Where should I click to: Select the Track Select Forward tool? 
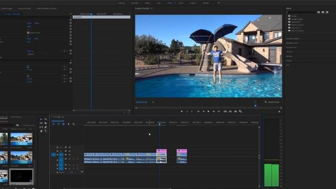(x=46, y=119)
